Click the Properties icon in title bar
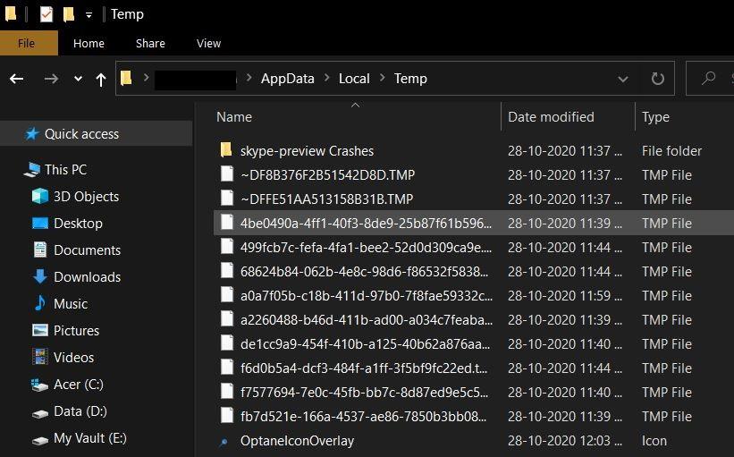This screenshot has height=457, width=734. (46, 14)
